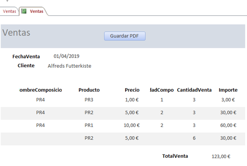
Task: Click the Producto column header
Action: click(89, 90)
